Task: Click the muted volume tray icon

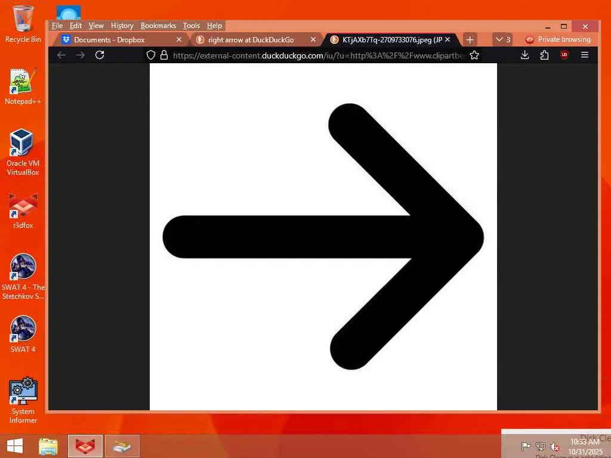Action: (554, 446)
